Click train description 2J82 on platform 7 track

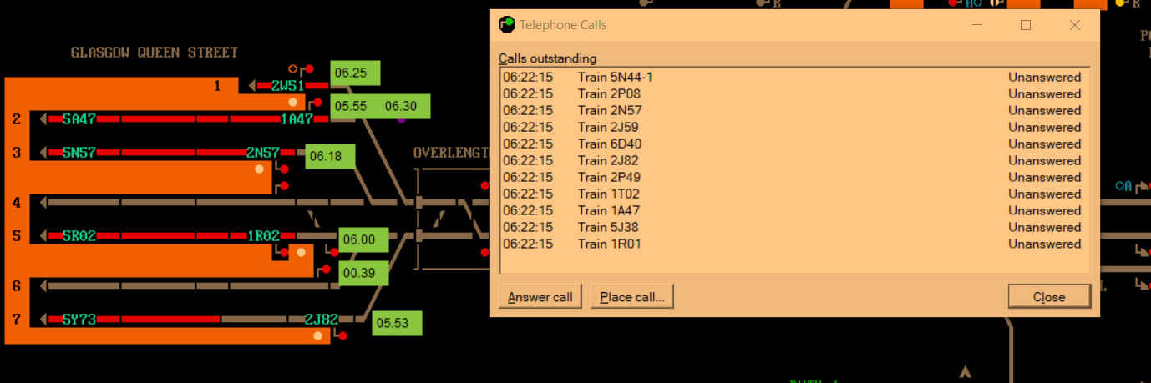[x=322, y=320]
